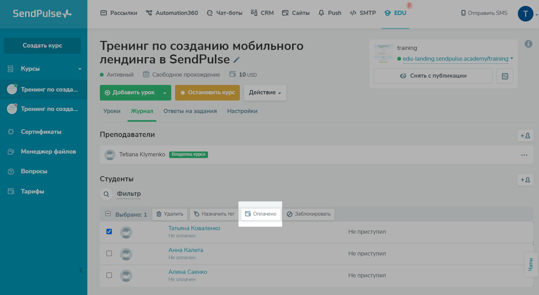
Task: Open the Рассылки menu
Action: [119, 13]
